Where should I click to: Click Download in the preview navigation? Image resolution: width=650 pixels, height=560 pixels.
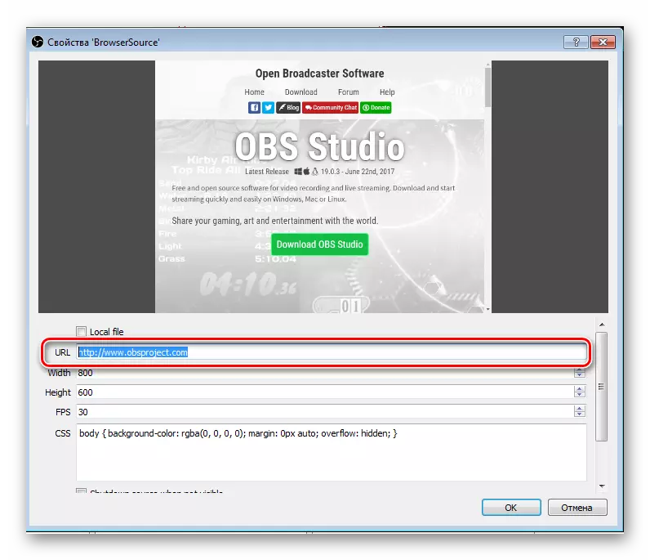[x=301, y=92]
